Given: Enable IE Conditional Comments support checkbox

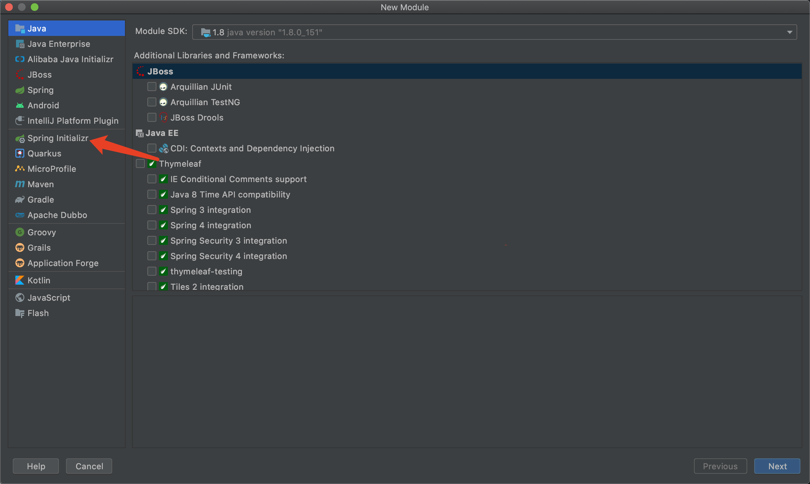Looking at the screenshot, I should click(x=152, y=179).
